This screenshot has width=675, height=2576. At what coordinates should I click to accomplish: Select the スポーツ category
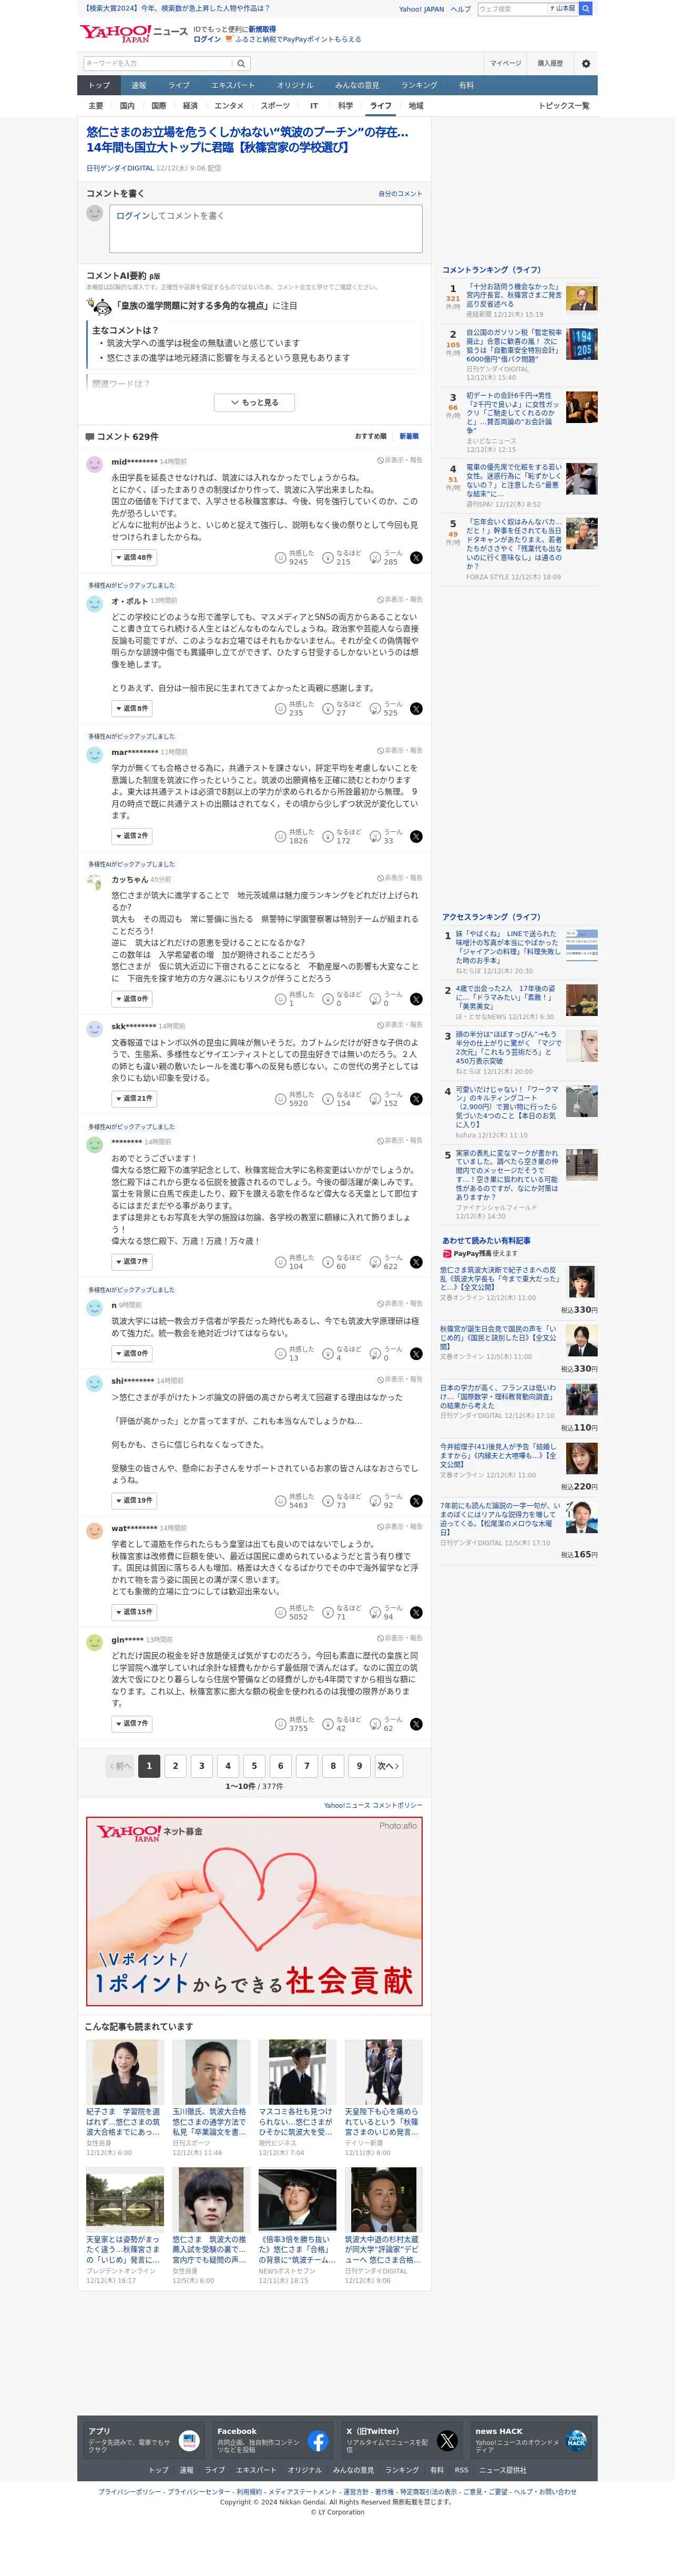pos(275,106)
